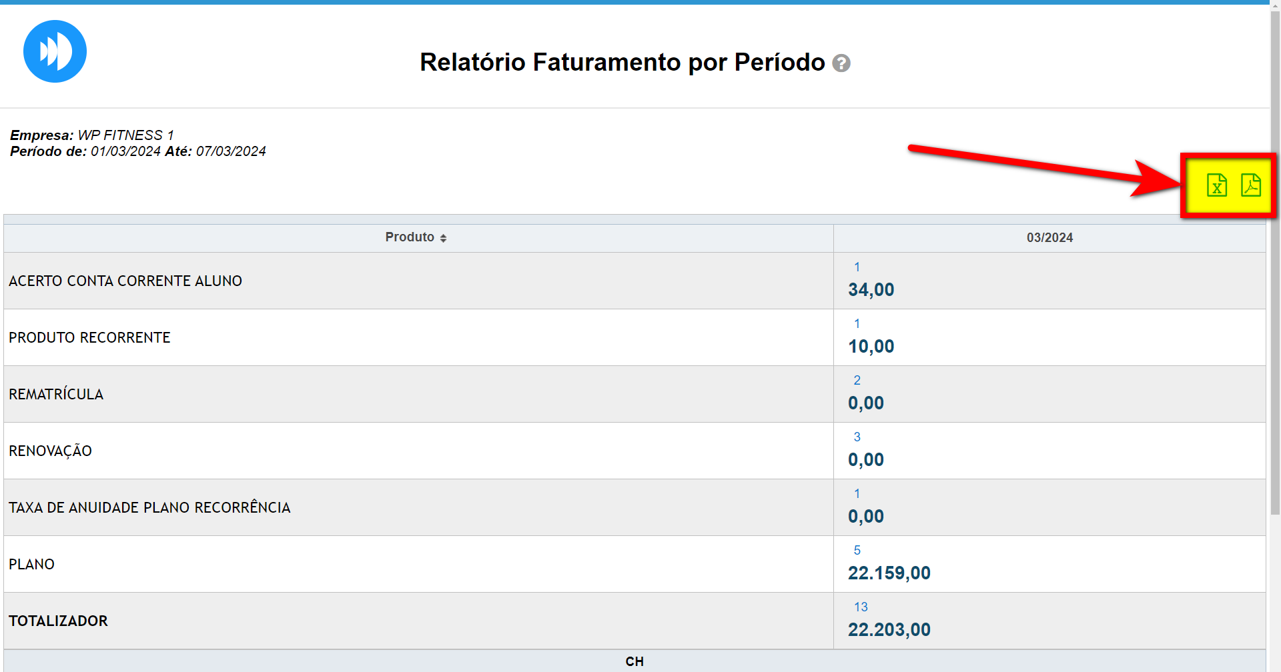The height and width of the screenshot is (672, 1281).
Task: Open the help question mark beside the title
Action: (x=841, y=63)
